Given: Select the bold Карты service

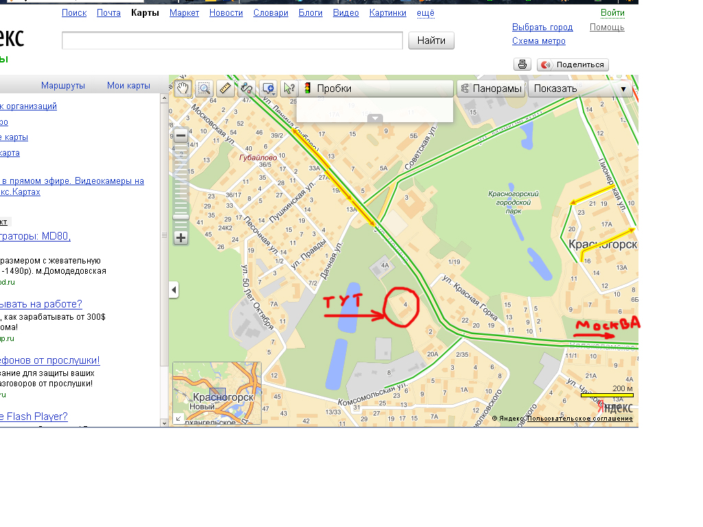Looking at the screenshot, I should coord(145,13).
